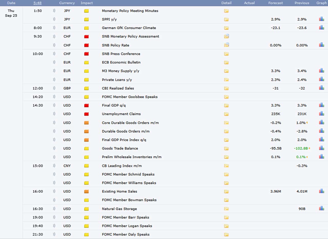Viewport: 328px width, 239px height.
Task: Select the Thu Sep 25 date cell
Action: click(11, 13)
